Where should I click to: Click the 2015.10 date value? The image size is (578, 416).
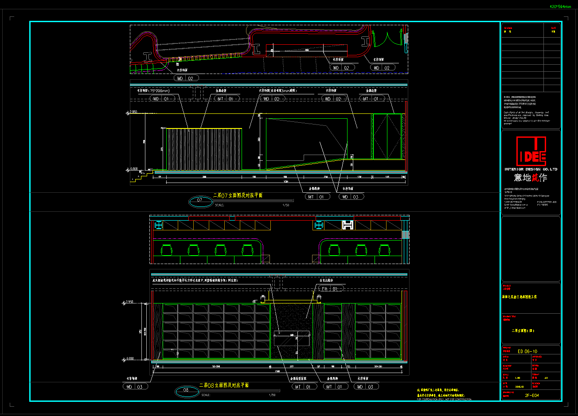coord(520,386)
